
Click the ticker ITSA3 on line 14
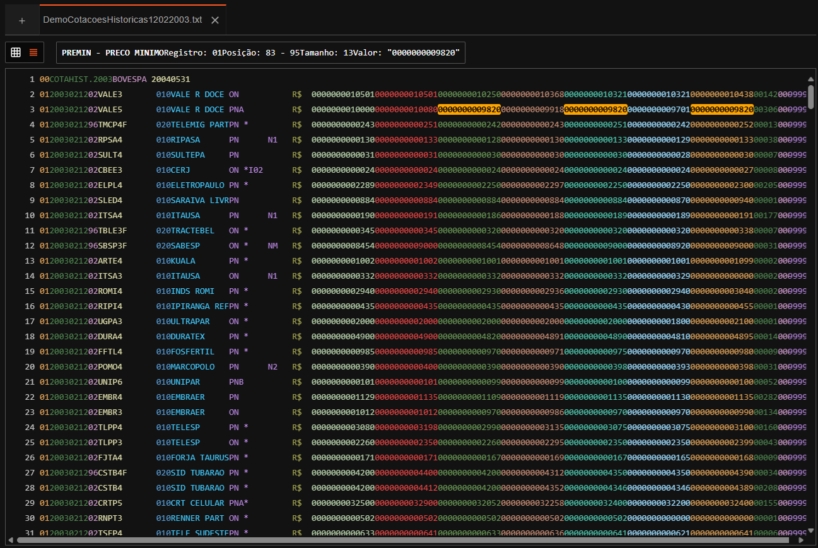point(110,276)
